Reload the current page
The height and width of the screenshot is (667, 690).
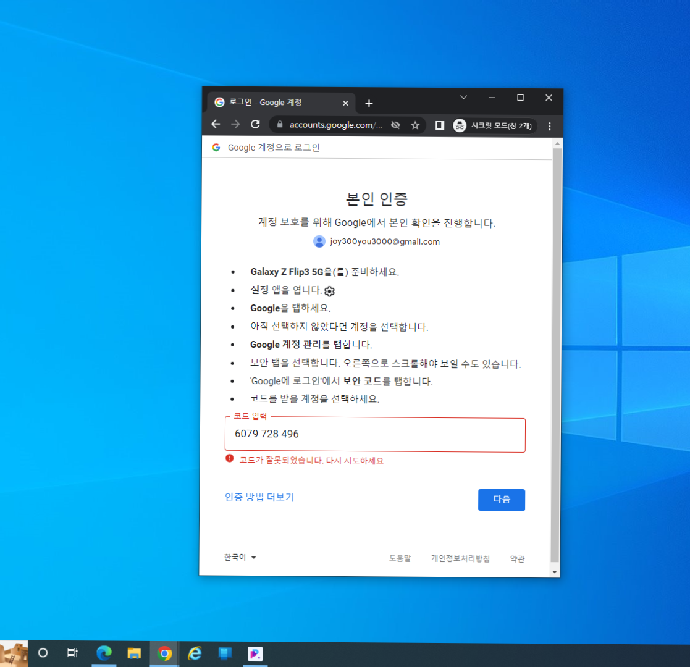coord(255,124)
